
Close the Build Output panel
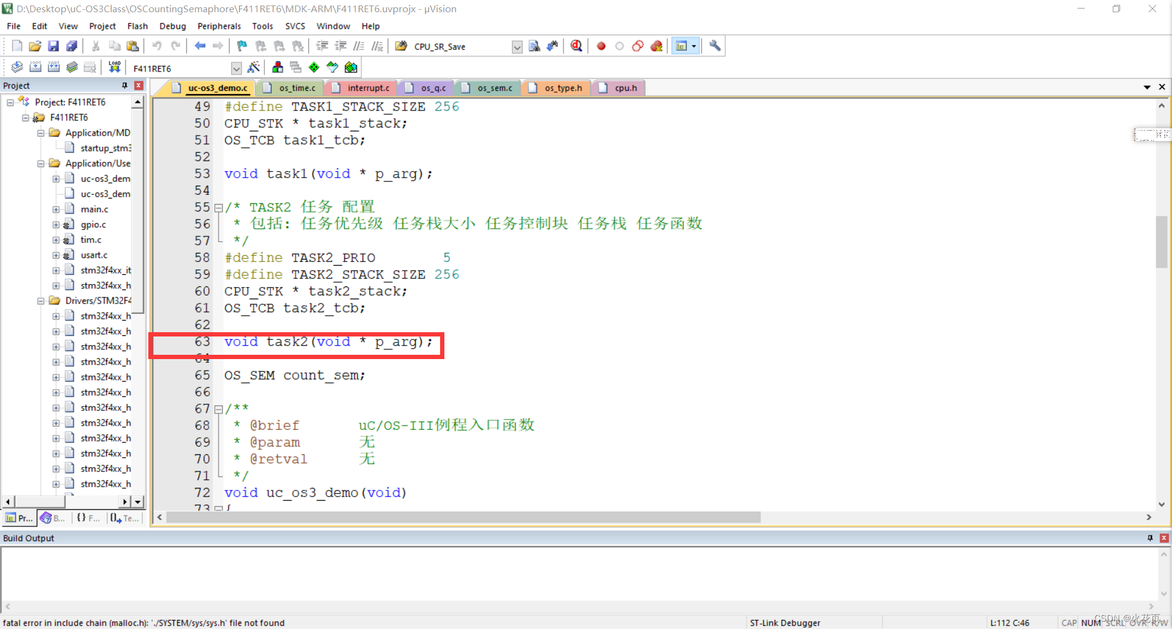tap(1164, 538)
